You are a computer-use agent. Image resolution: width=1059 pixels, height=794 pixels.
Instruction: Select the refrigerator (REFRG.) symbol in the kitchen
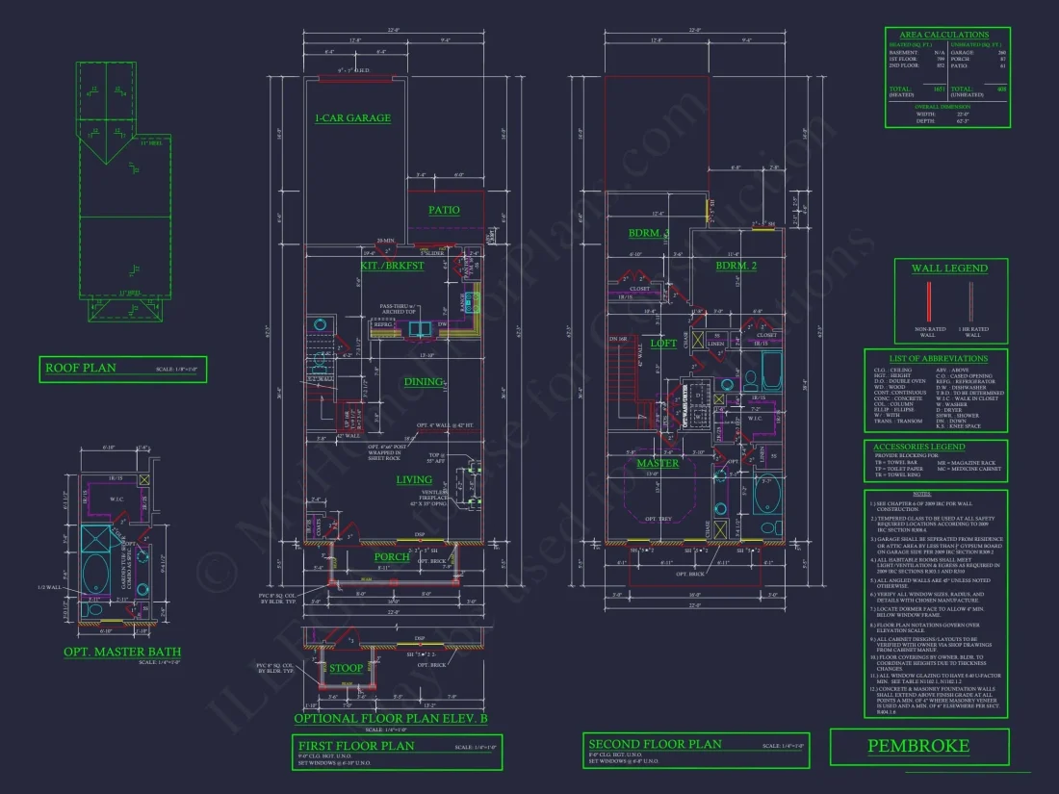pyautogui.click(x=383, y=324)
